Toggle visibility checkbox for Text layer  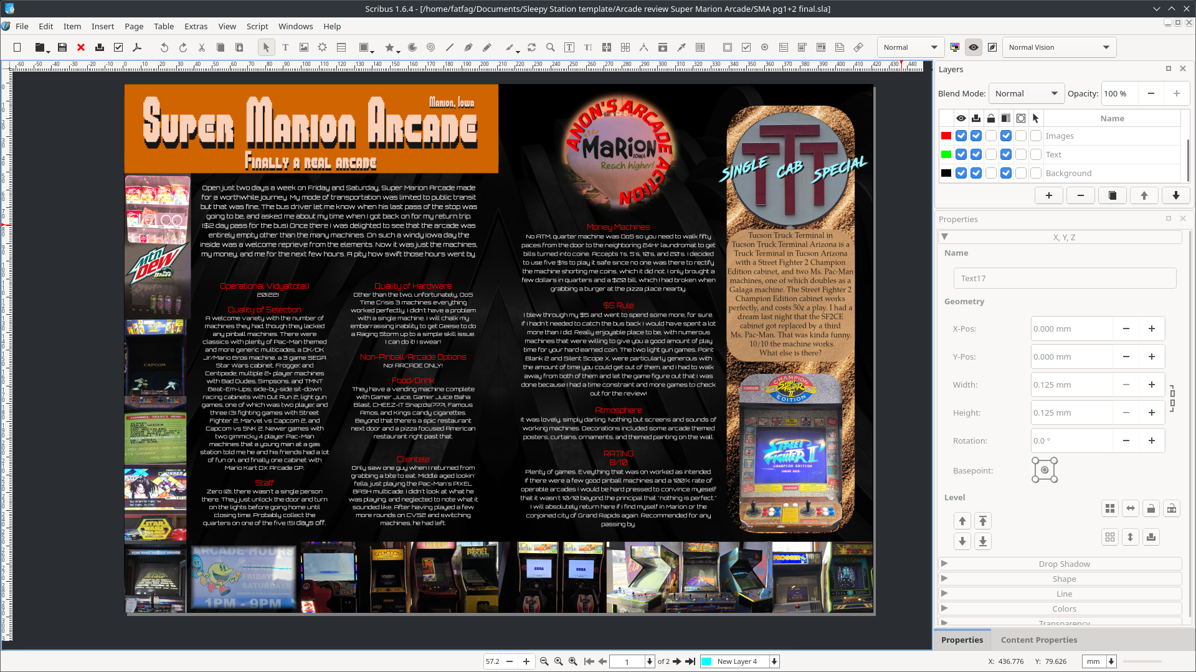961,154
